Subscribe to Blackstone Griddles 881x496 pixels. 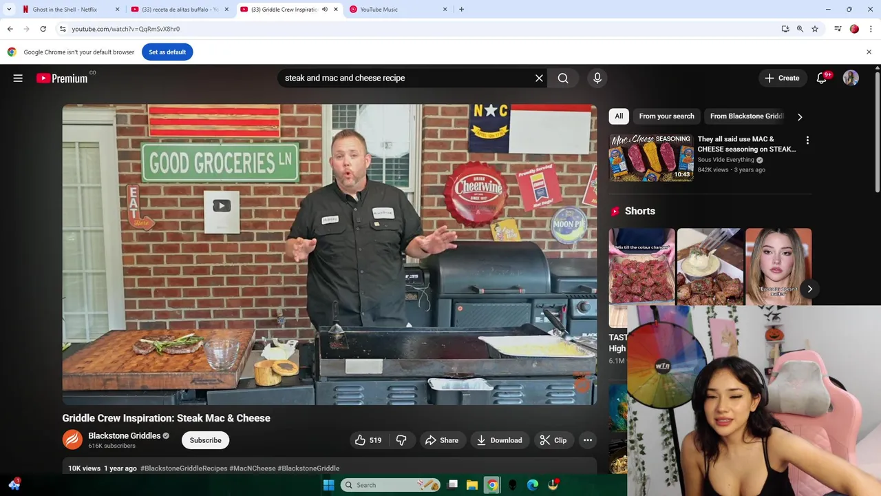click(205, 440)
